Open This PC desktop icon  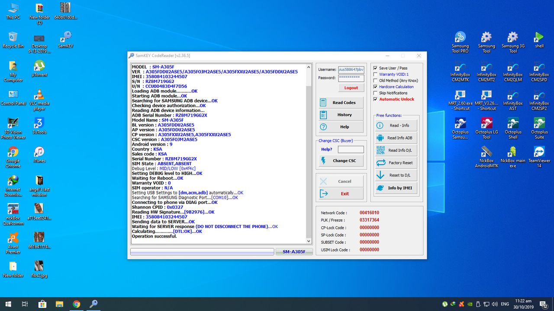click(13, 11)
